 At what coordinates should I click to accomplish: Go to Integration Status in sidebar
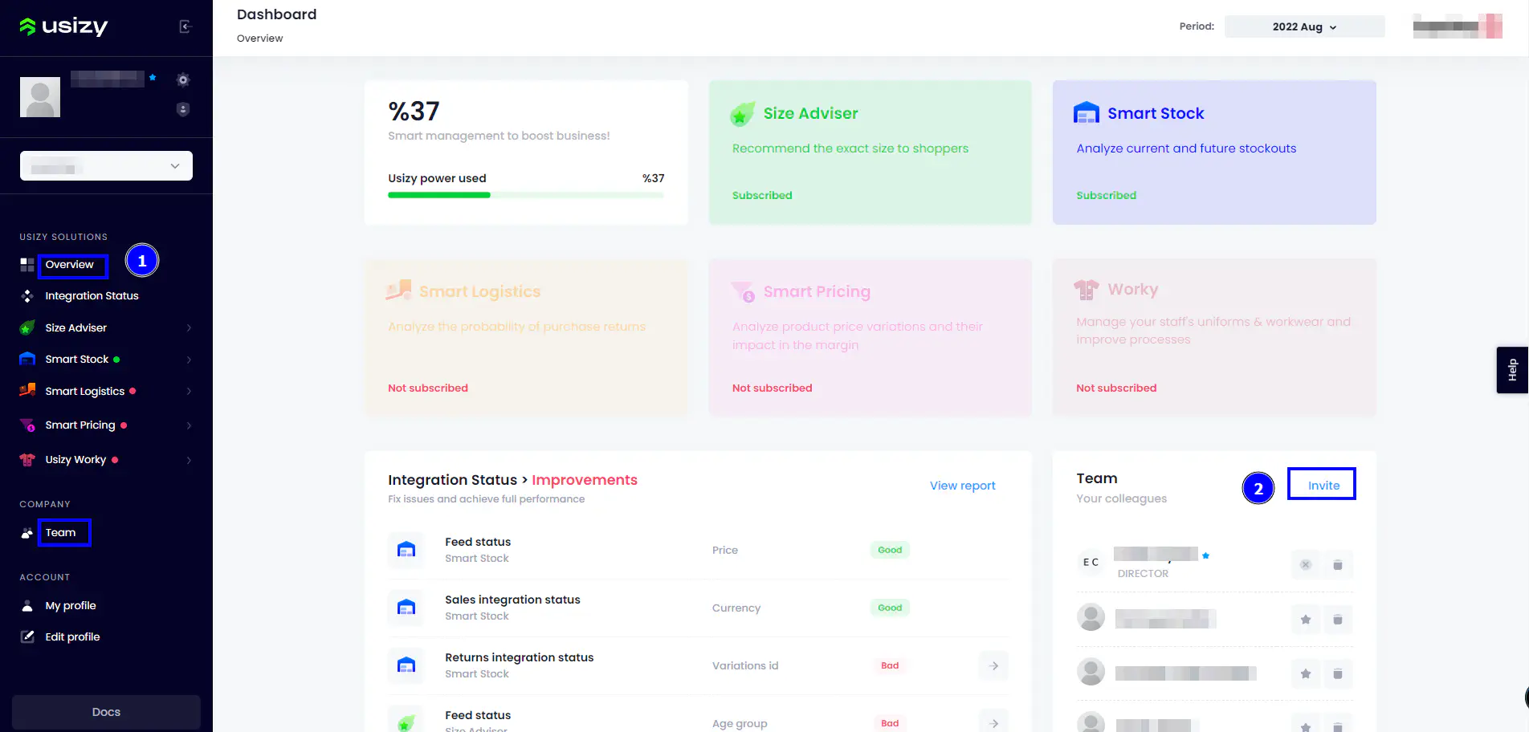tap(92, 296)
